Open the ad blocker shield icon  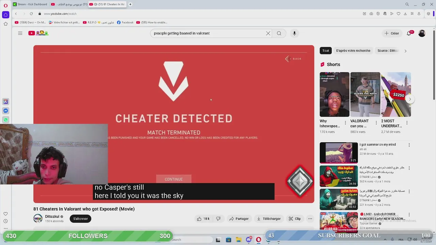coord(378,14)
